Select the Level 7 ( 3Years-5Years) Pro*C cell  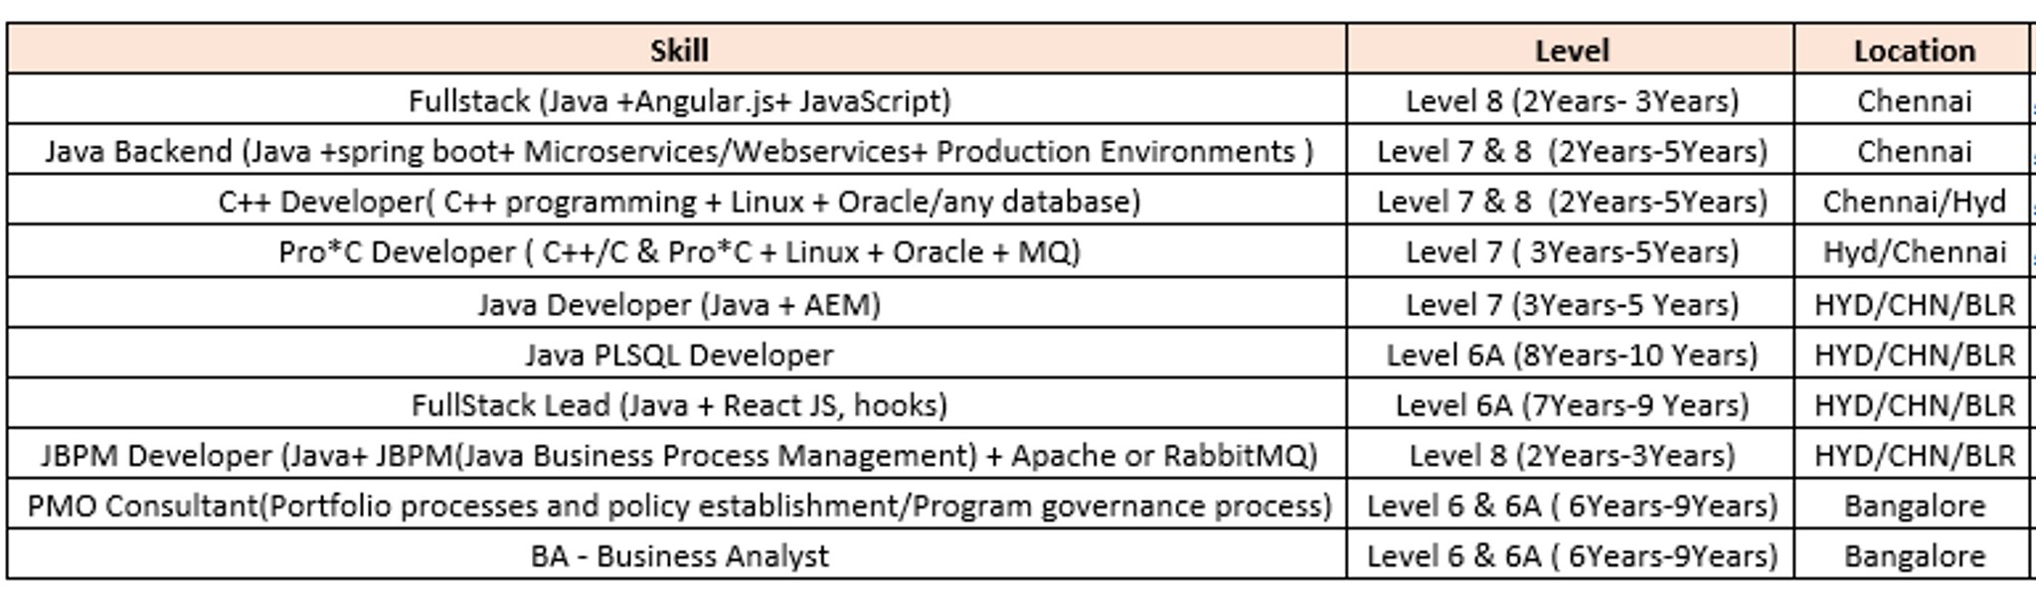1571,252
